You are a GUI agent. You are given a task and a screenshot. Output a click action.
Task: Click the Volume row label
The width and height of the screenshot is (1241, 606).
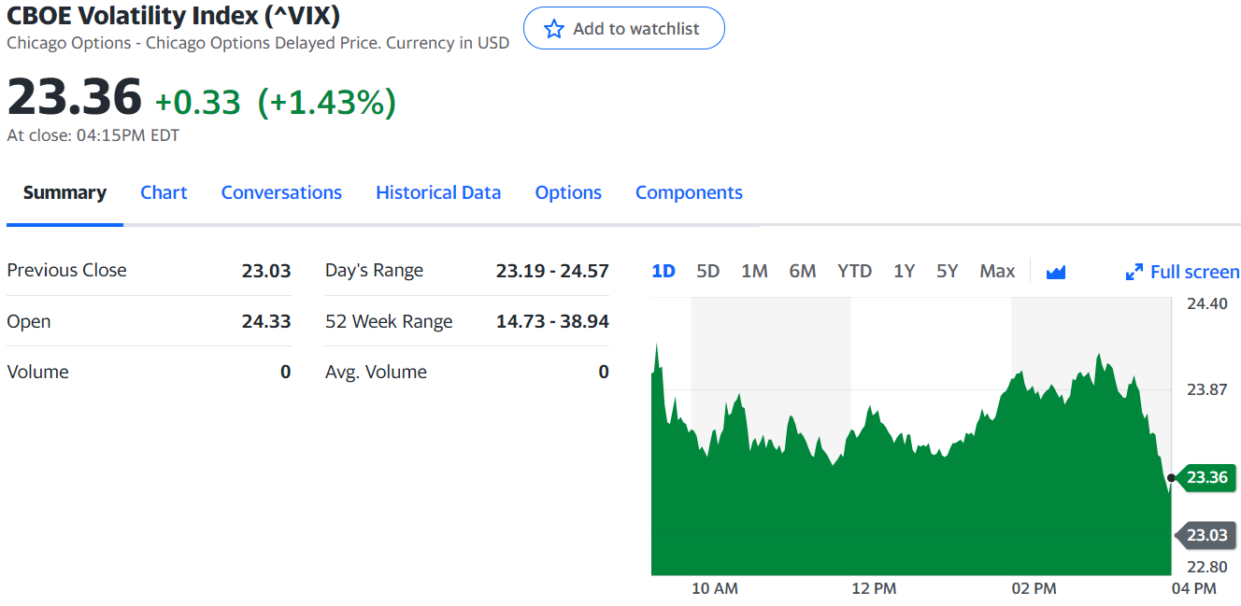pos(37,372)
